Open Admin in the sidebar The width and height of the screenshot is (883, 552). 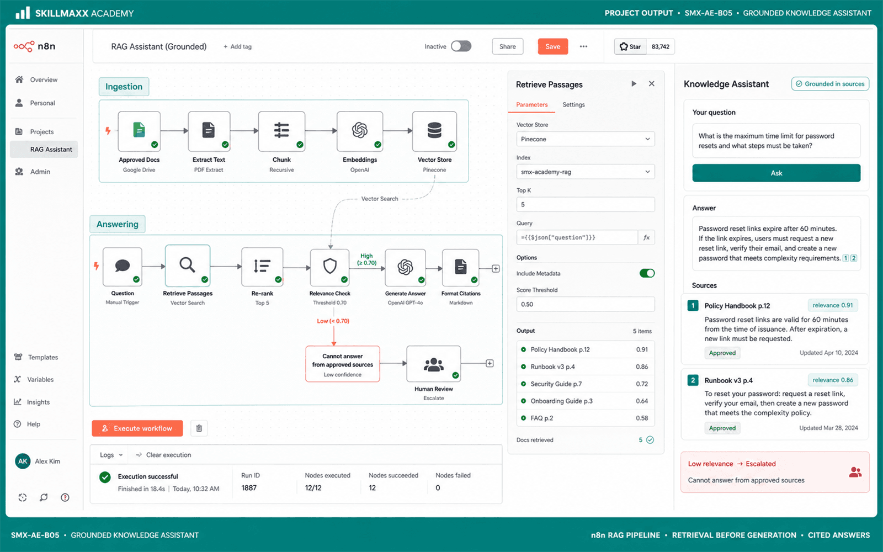click(40, 172)
